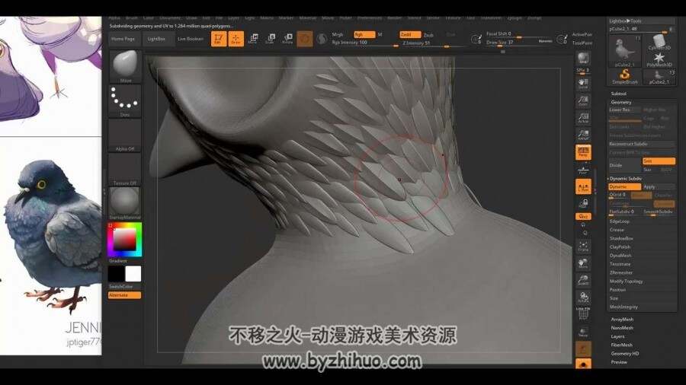
Task: Adjust the Z Intensity slider
Action: pos(433,43)
